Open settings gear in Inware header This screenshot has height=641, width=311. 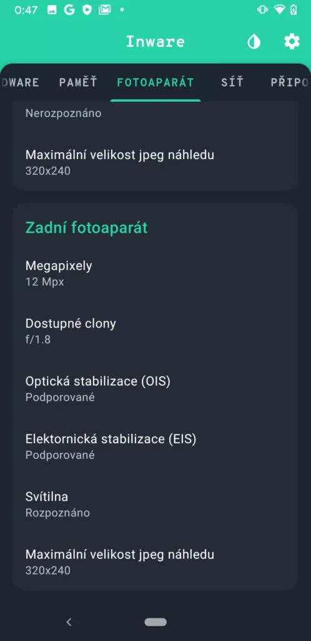292,42
